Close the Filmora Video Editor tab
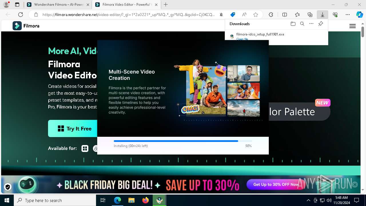Screen dimensions: 366x206 point(156,5)
